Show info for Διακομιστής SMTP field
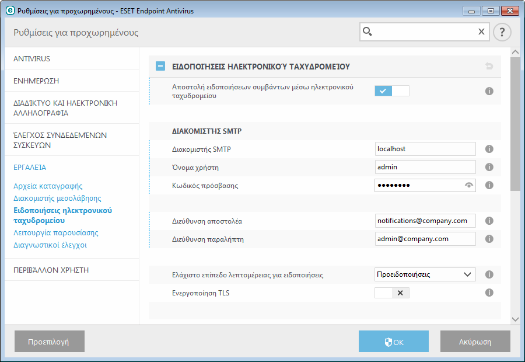Image resolution: width=525 pixels, height=362 pixels. coord(489,149)
